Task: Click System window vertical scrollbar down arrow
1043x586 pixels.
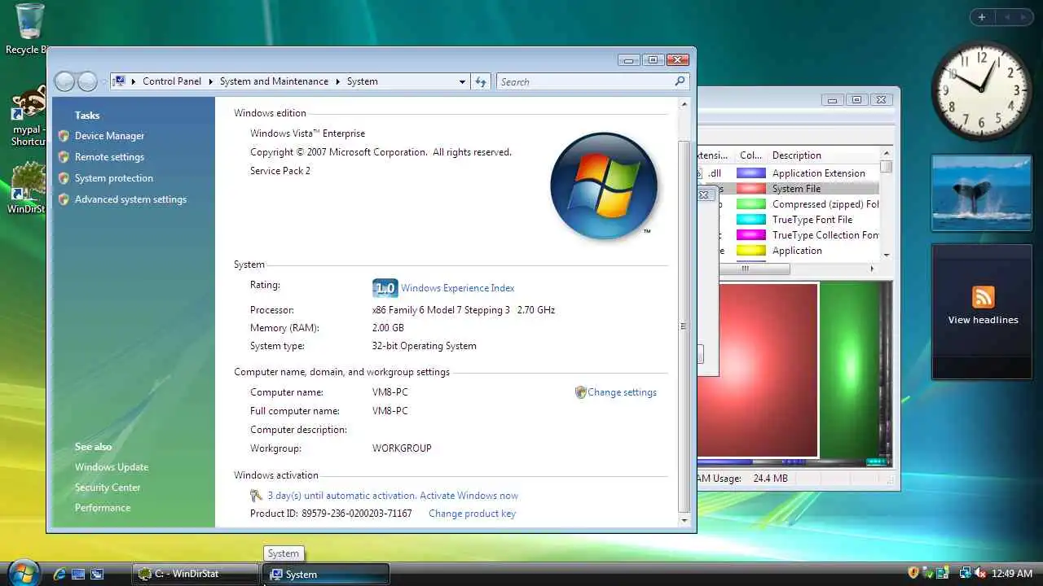Action: (684, 521)
